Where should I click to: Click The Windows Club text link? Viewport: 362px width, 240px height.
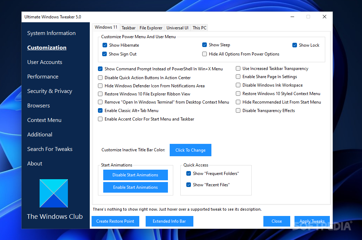[55, 216]
